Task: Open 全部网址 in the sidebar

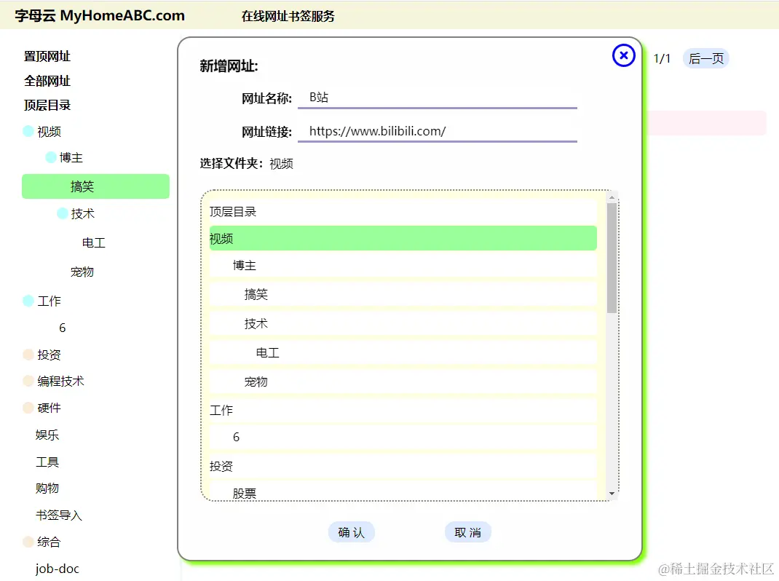Action: [47, 81]
